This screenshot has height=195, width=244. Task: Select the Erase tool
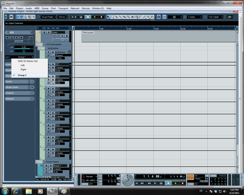[124, 17]
